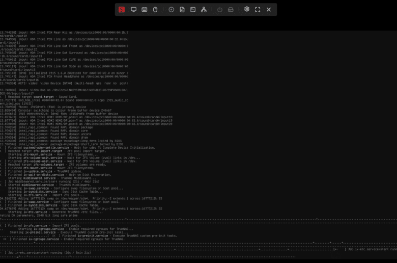
Task: Open the network hierarchy icon
Action: 204,10
